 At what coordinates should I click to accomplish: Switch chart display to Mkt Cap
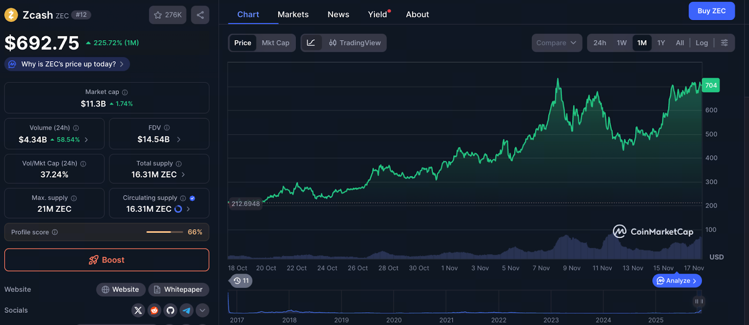coord(275,43)
